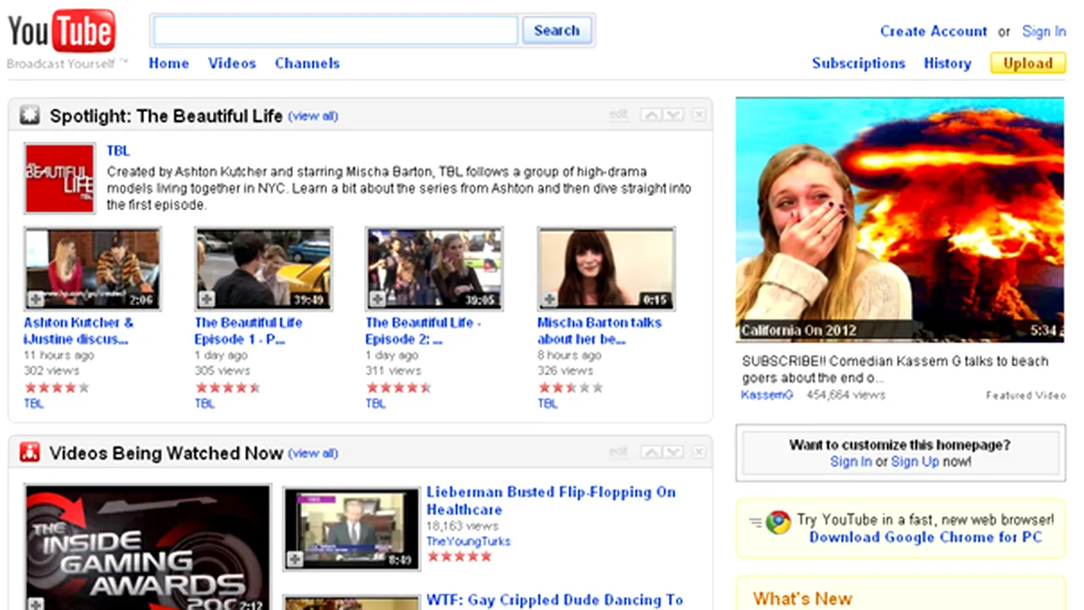Move Videos Being Watched Now module down
Viewport: 1084px width, 610px height.
(672, 452)
